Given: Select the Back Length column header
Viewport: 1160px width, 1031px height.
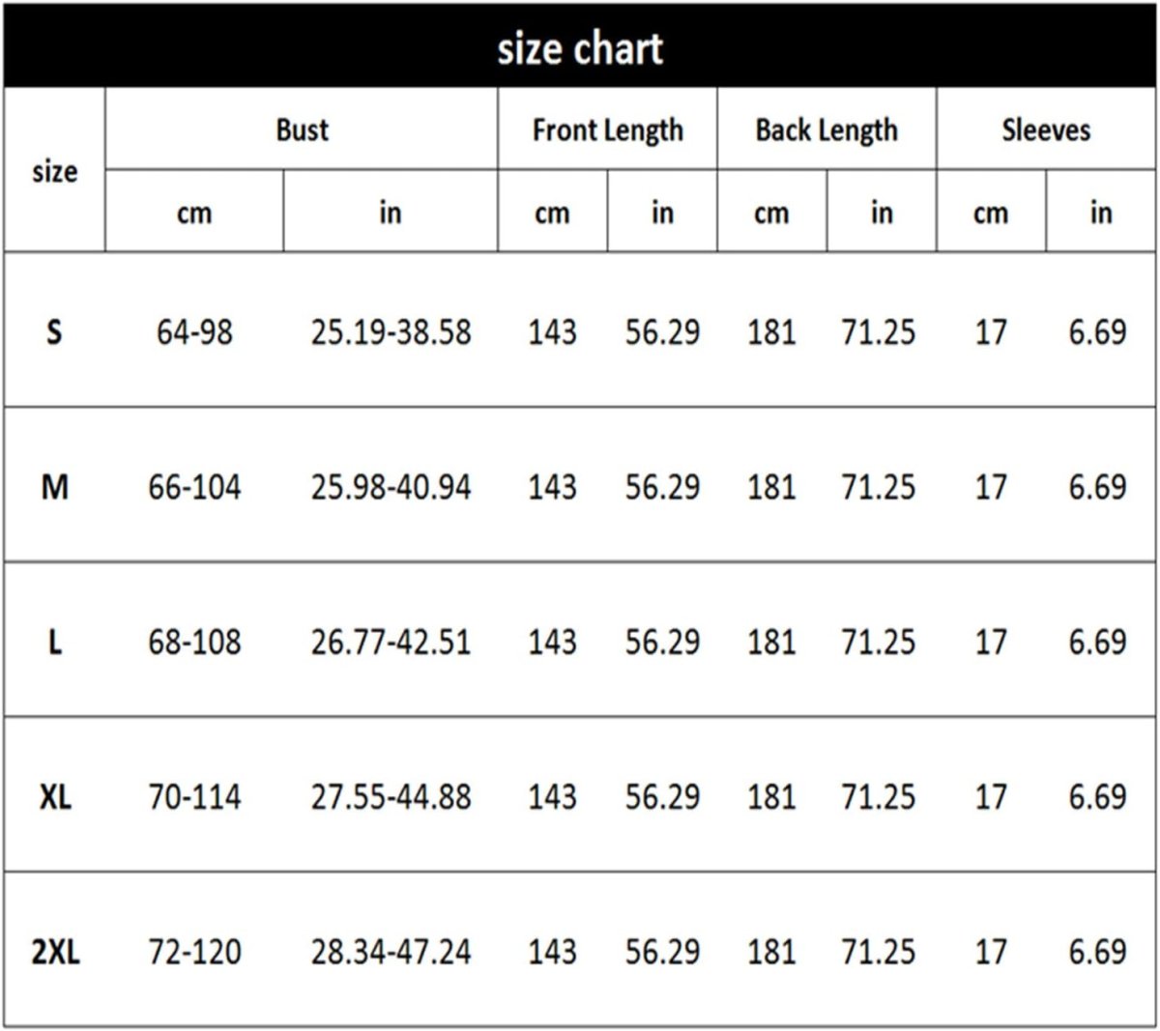Looking at the screenshot, I should (826, 129).
